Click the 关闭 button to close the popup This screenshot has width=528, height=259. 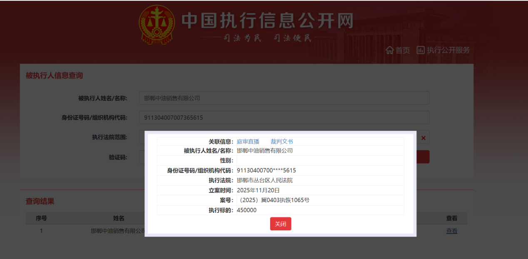coord(280,224)
